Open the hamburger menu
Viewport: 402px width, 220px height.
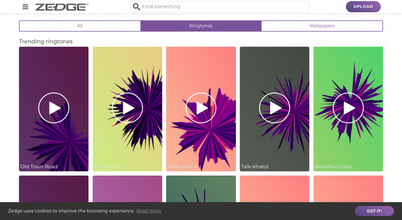[26, 7]
